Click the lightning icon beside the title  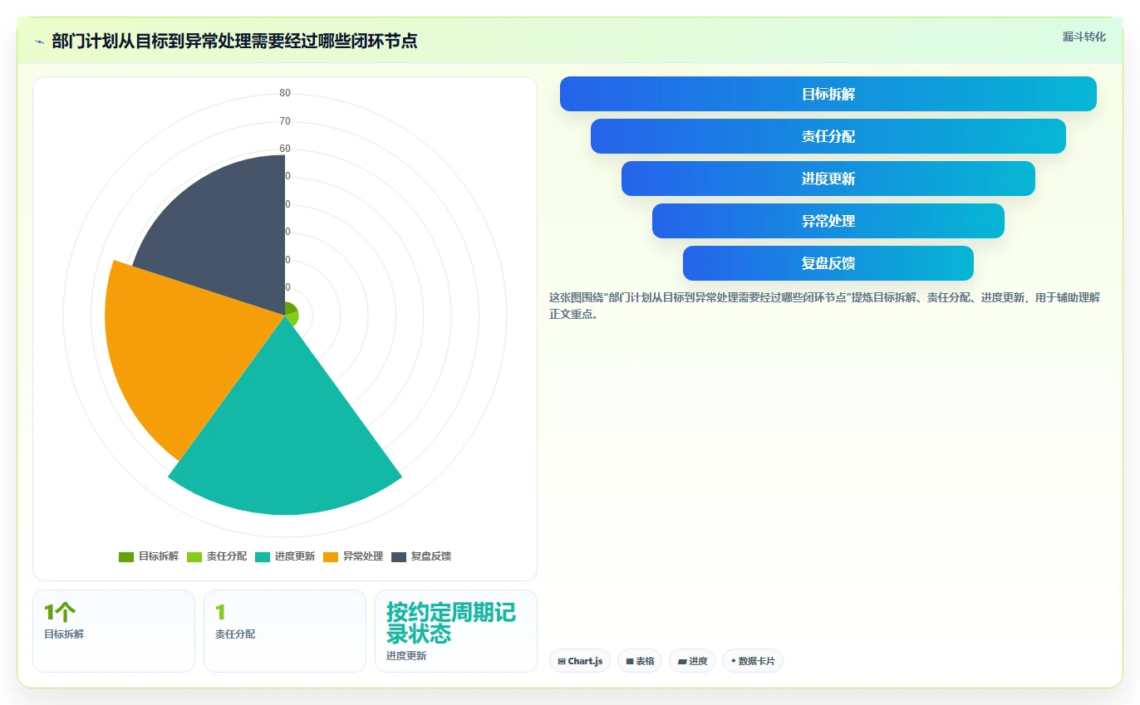click(39, 42)
